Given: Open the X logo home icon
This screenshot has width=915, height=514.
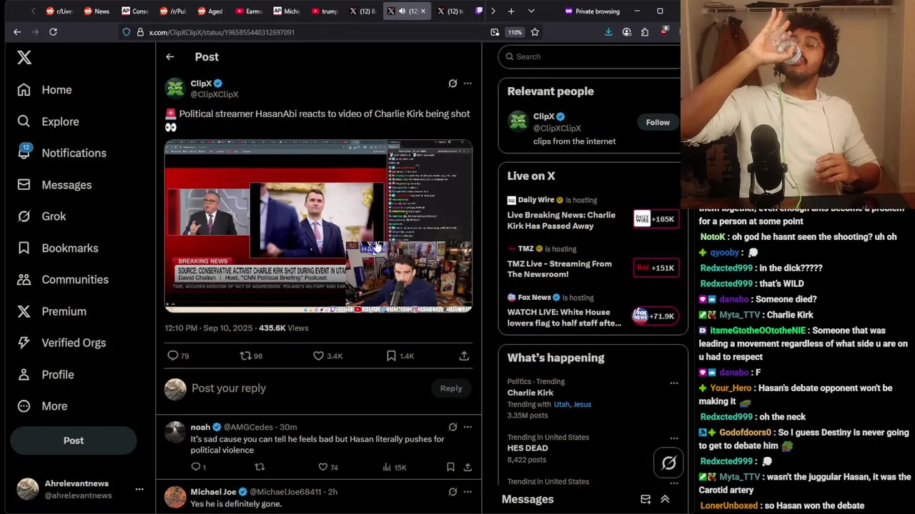Looking at the screenshot, I should tap(24, 58).
